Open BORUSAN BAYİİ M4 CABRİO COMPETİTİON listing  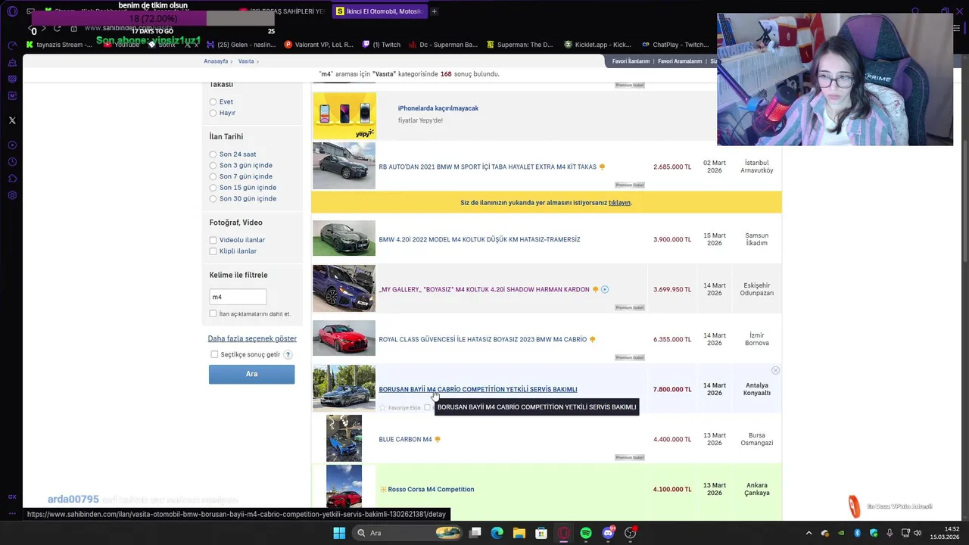[x=478, y=389]
